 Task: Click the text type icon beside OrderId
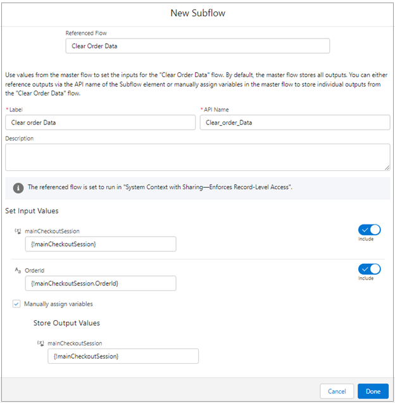[18, 271]
